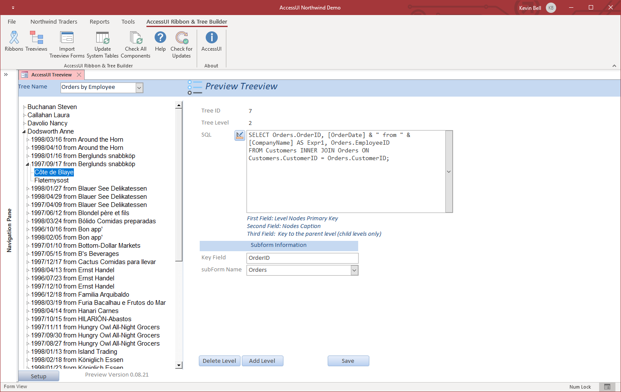Viewport: 621px width, 392px height.
Task: Switch to Northwind Traders tab
Action: pyautogui.click(x=54, y=22)
